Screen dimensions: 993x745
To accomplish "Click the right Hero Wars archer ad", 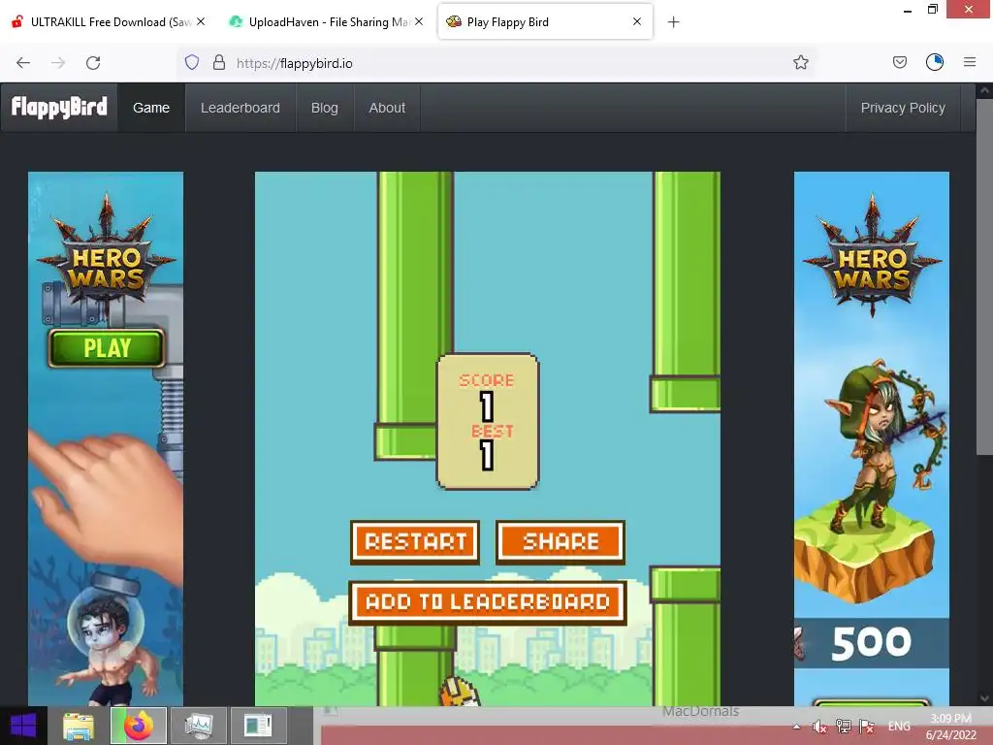I will pyautogui.click(x=872, y=438).
